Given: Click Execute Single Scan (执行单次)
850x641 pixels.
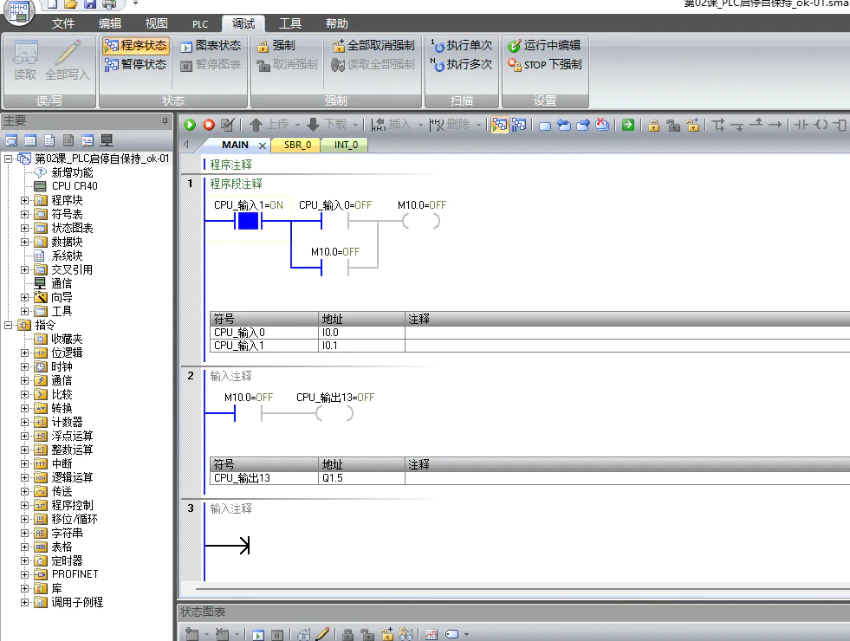Looking at the screenshot, I should pos(462,46).
